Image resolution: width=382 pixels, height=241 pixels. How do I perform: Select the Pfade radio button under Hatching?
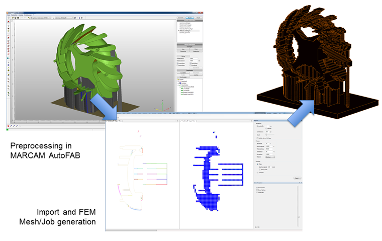(x=257, y=164)
